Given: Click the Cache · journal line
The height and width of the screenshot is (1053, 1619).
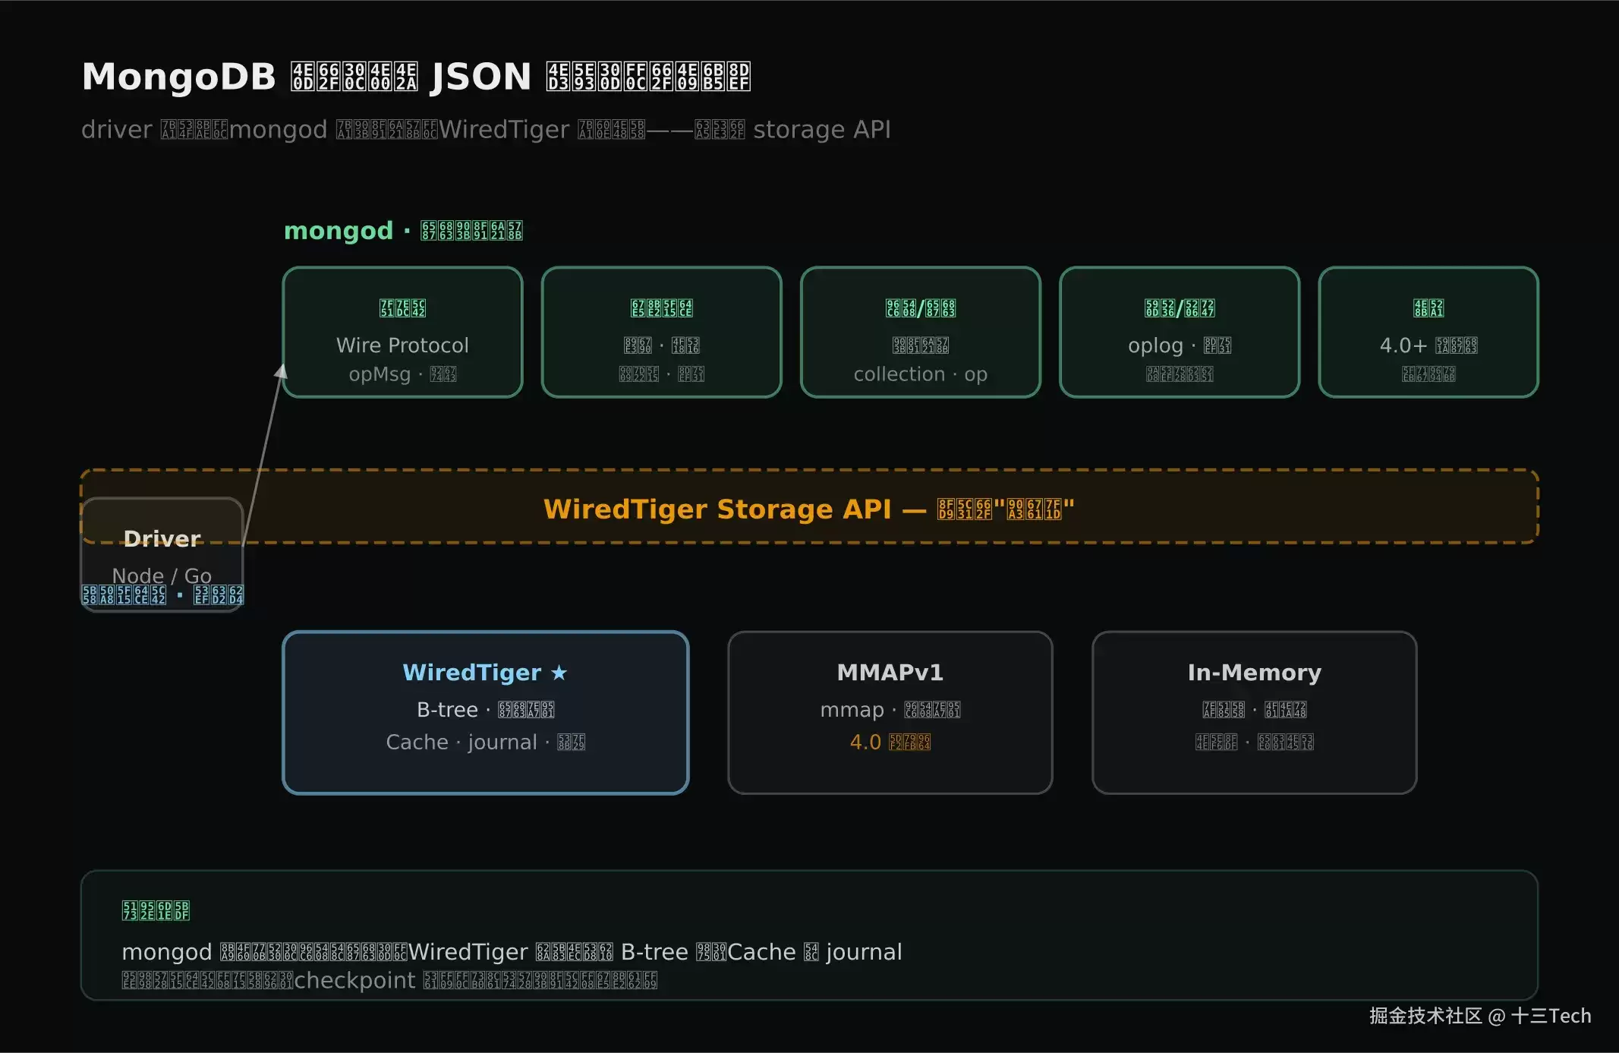Looking at the screenshot, I should [486, 742].
